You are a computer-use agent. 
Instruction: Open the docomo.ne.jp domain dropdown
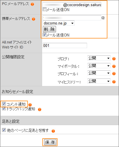tap(59, 23)
